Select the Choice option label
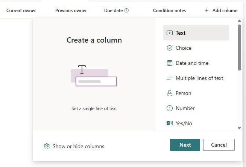This screenshot has width=246, height=167. [183, 48]
